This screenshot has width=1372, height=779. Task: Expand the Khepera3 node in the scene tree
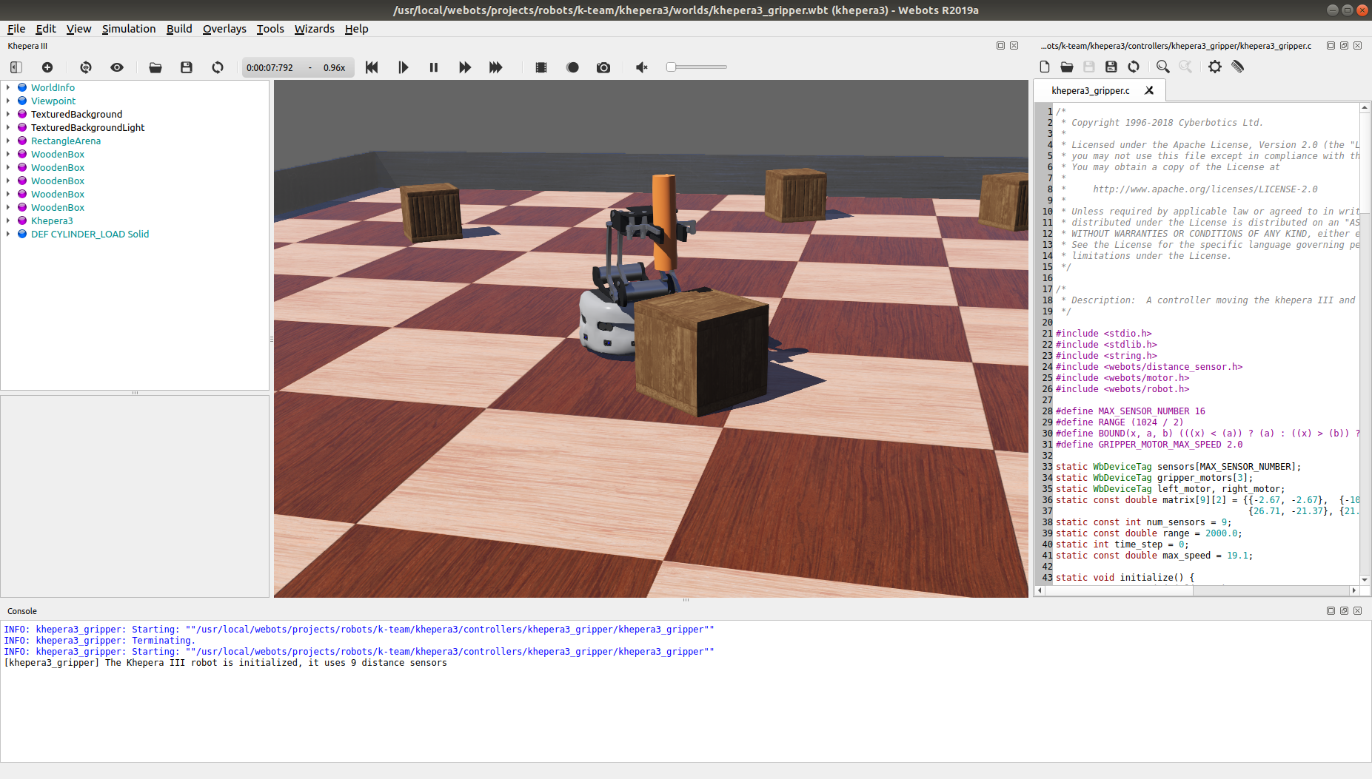[9, 220]
